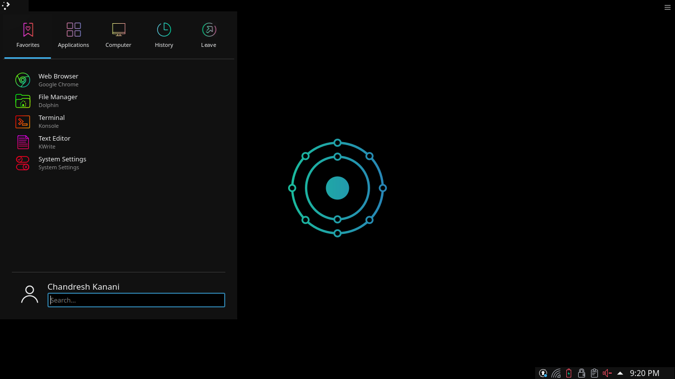675x379 pixels.
Task: Switch to the Applications tab
Action: tap(73, 36)
